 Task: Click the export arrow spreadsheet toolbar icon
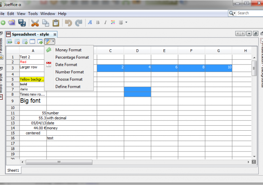(x=40, y=41)
